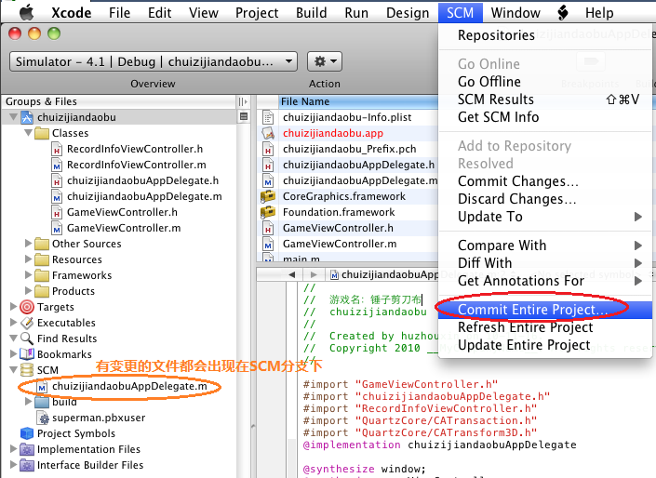Image resolution: width=656 pixels, height=478 pixels.
Task: Click RecordInfoViewController.h header icon in Groups
Action: coord(57,150)
